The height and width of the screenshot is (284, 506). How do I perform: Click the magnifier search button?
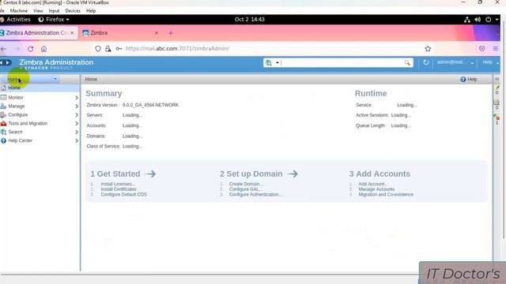tap(407, 63)
